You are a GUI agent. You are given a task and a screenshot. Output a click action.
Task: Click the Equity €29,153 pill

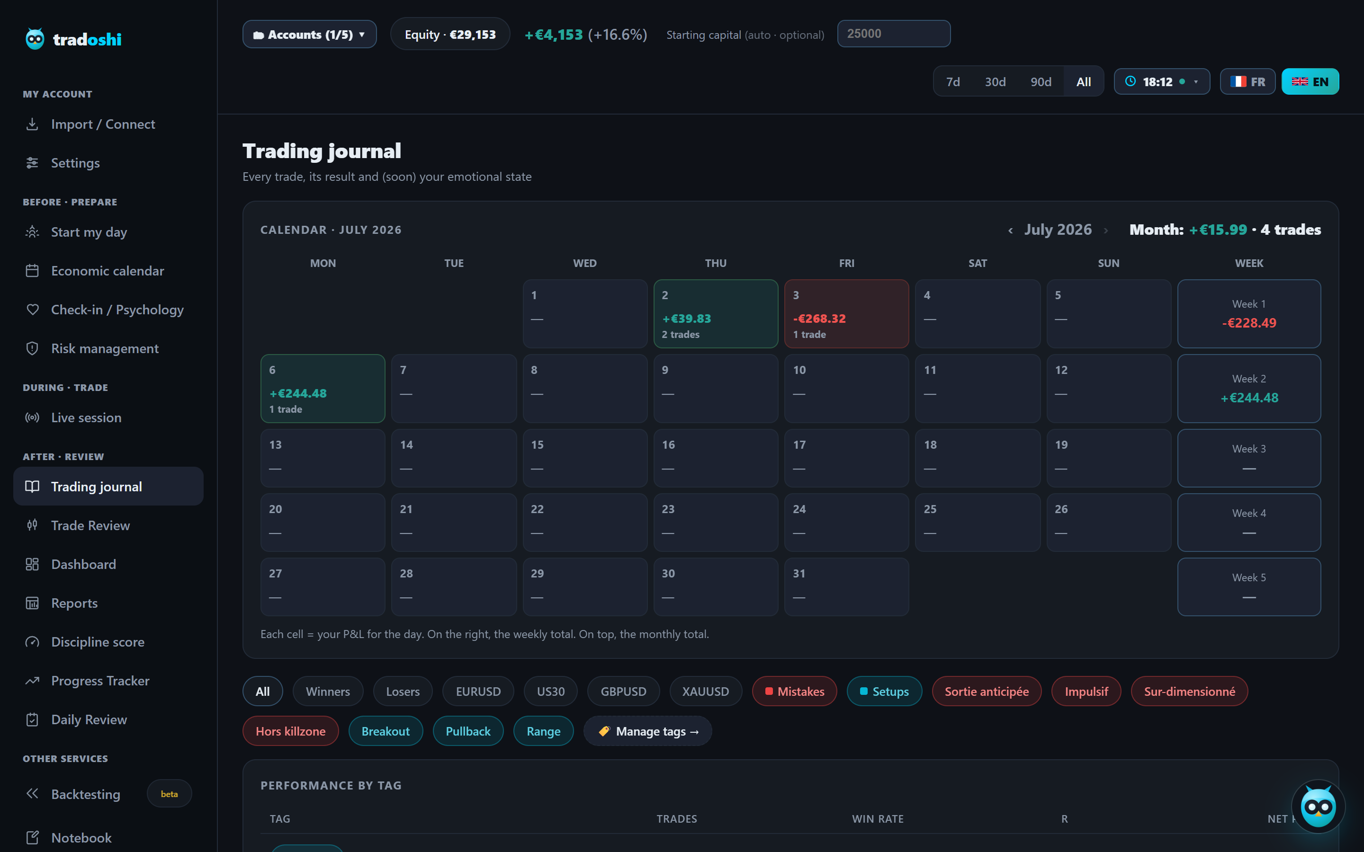pos(450,35)
